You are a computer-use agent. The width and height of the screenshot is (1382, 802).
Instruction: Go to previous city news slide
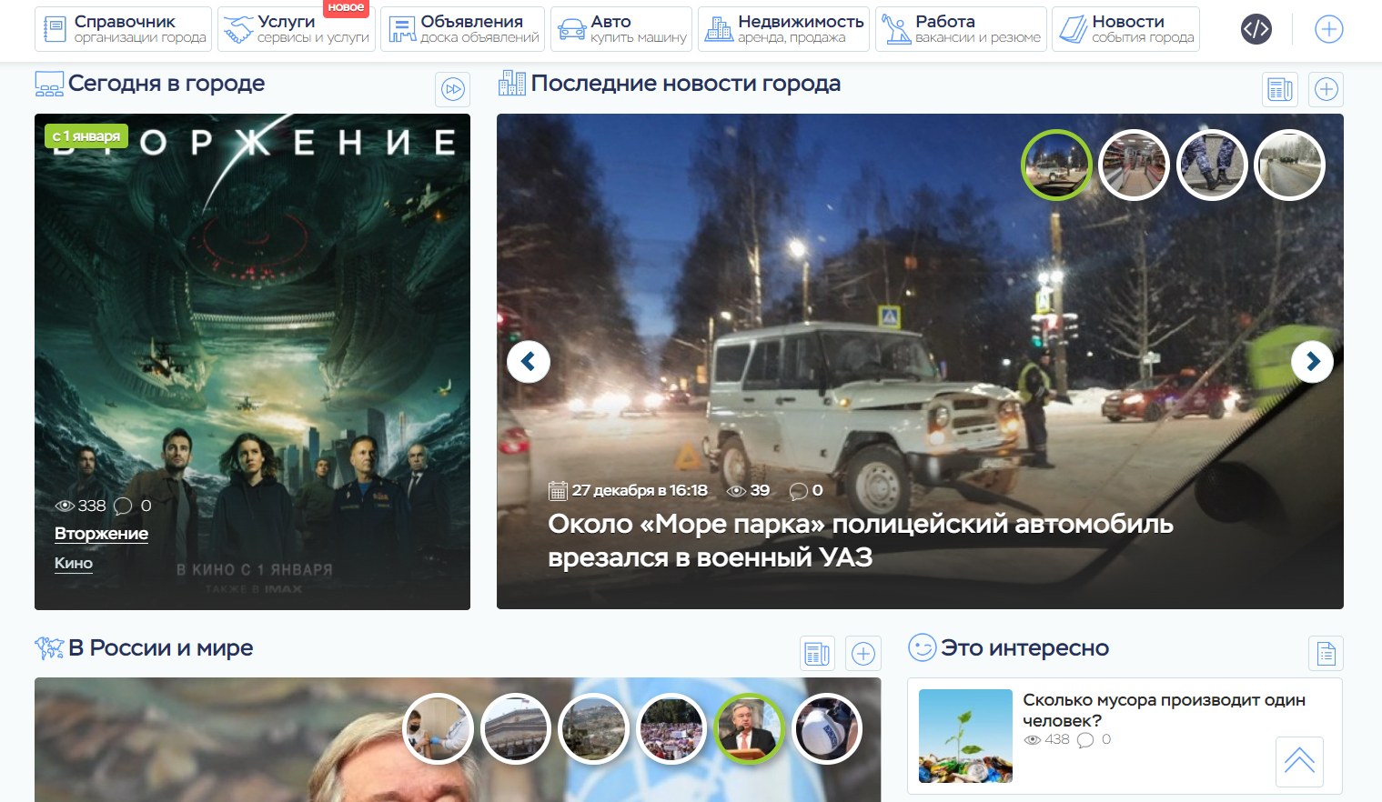529,362
